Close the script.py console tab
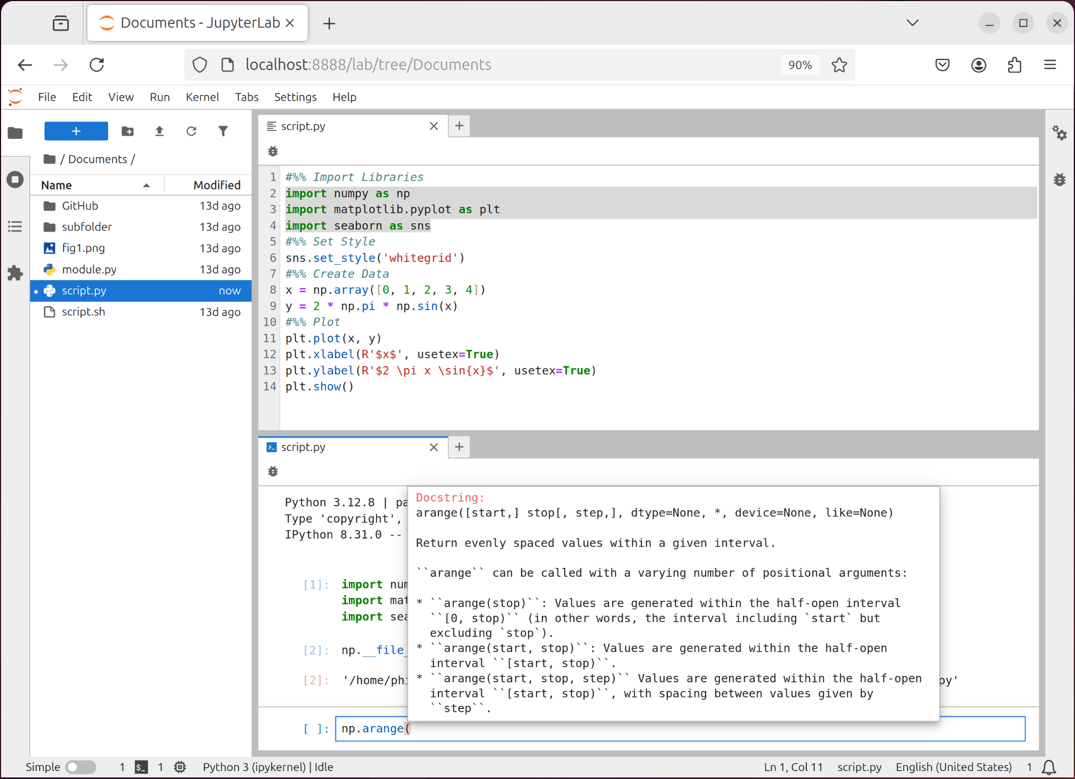 point(434,447)
